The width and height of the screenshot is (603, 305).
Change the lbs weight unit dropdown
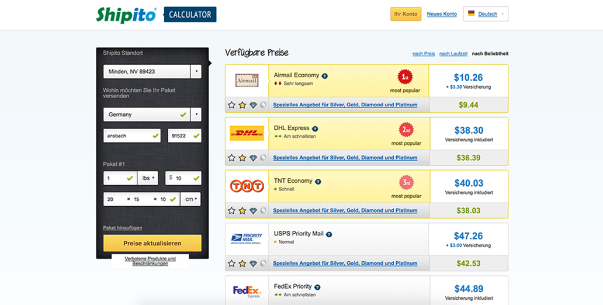[x=148, y=178]
